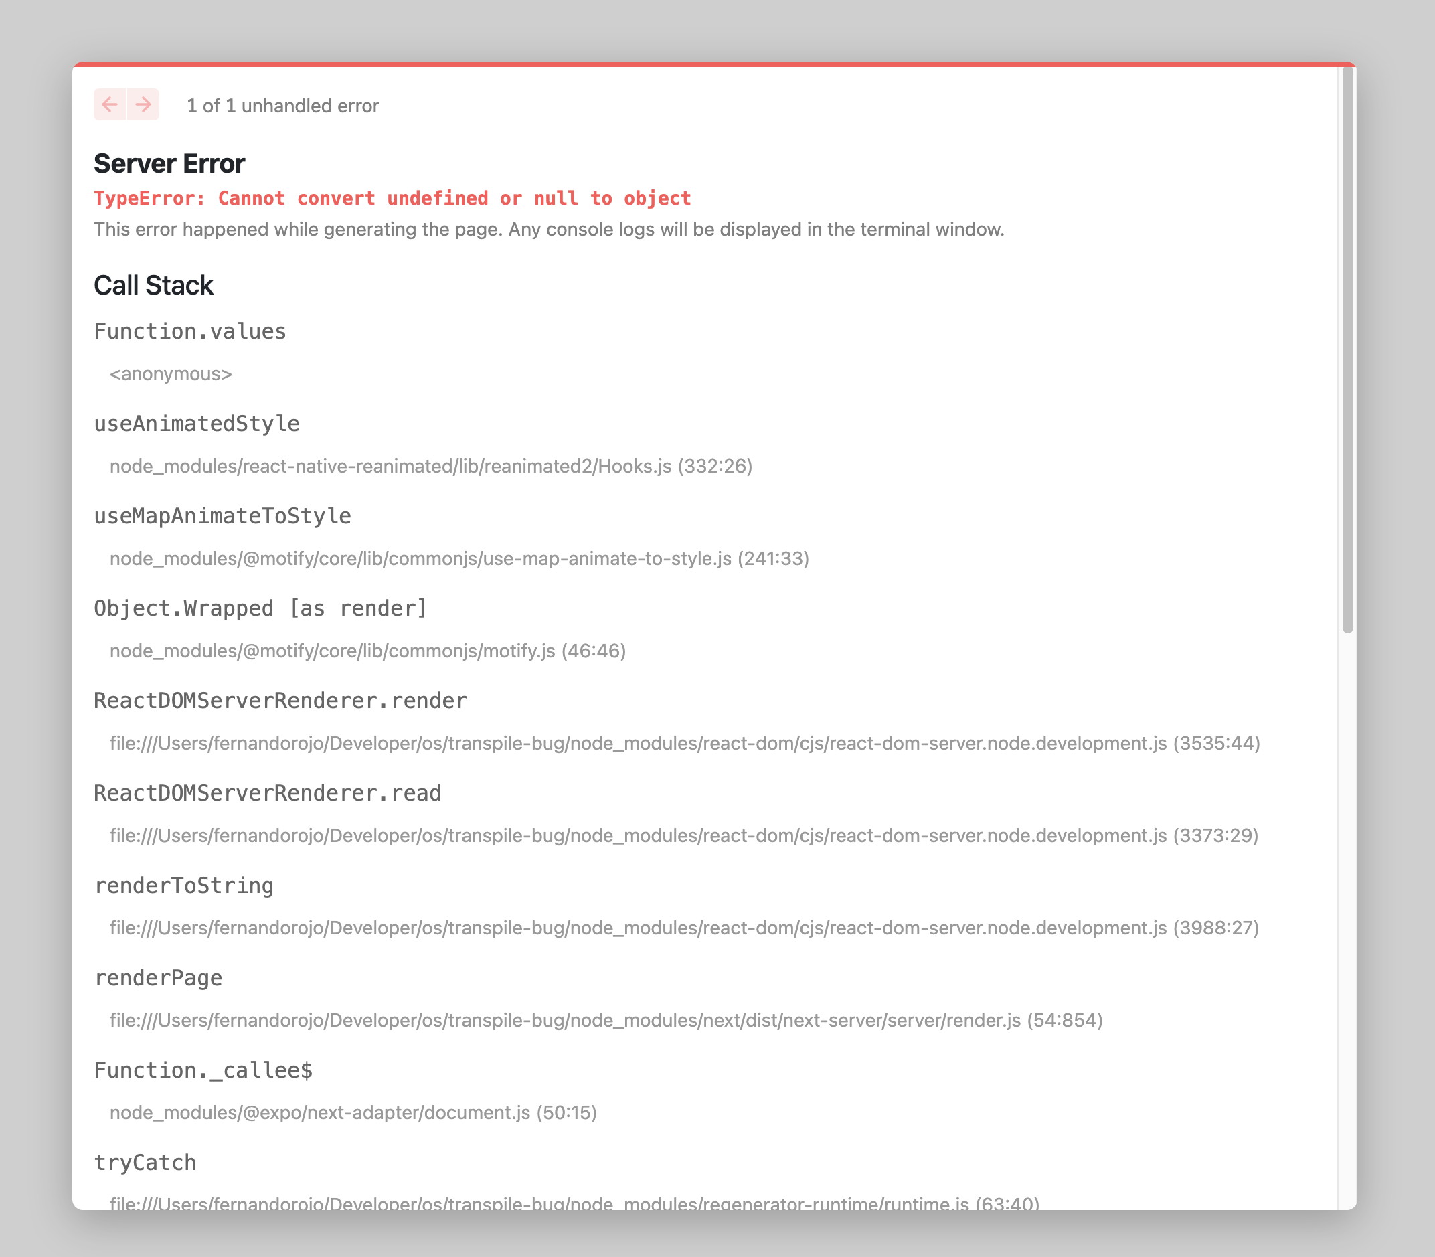Viewport: 1435px width, 1257px height.
Task: Select the renderToString stack frame
Action: [185, 885]
